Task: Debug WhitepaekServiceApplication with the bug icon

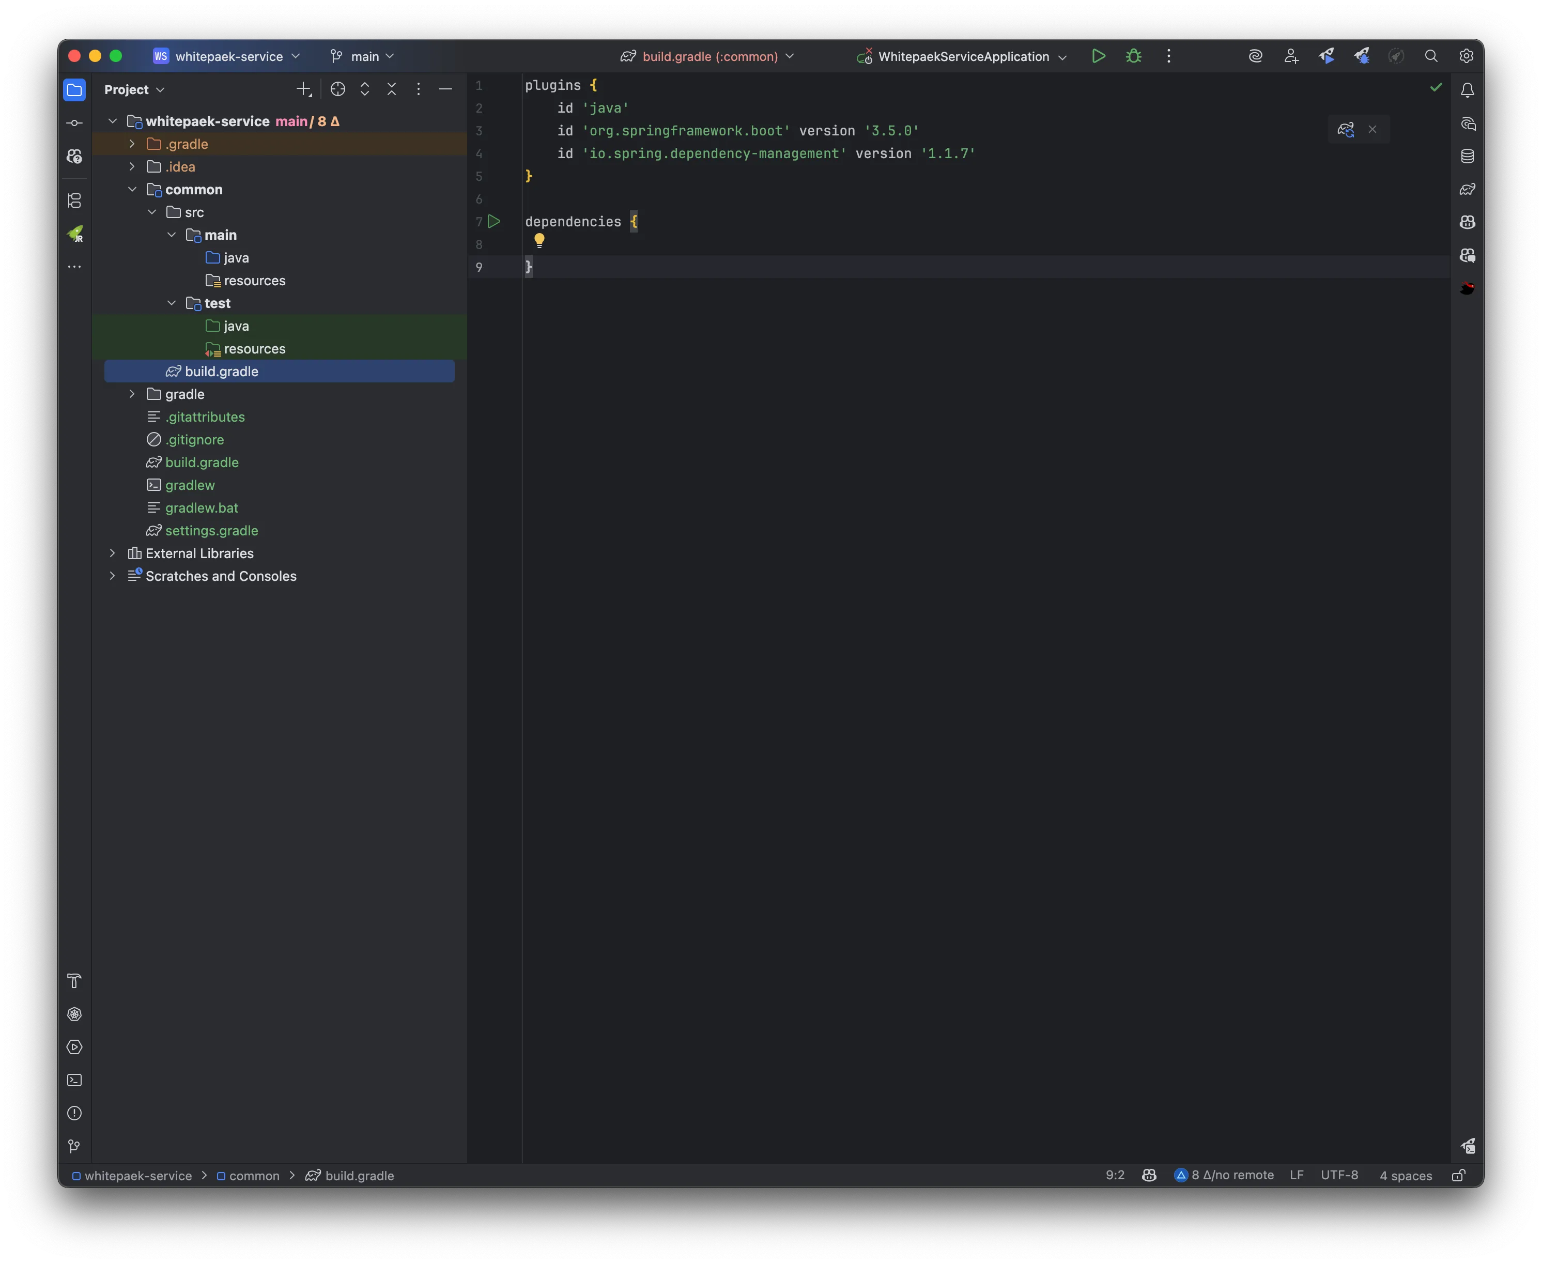Action: point(1134,56)
